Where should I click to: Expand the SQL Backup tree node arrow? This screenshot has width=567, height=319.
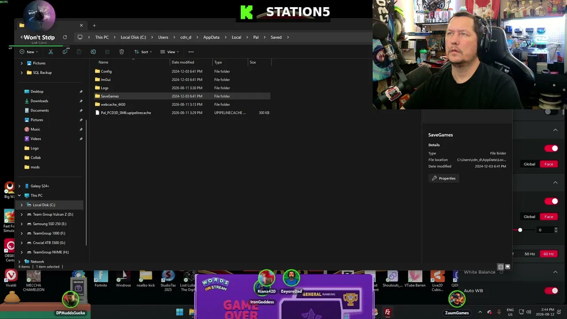[x=22, y=72]
